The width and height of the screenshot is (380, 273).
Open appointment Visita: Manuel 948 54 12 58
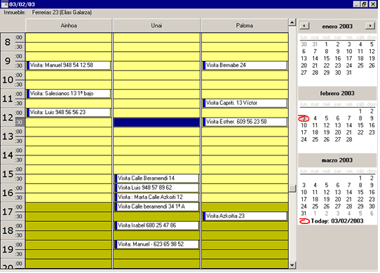(69, 65)
